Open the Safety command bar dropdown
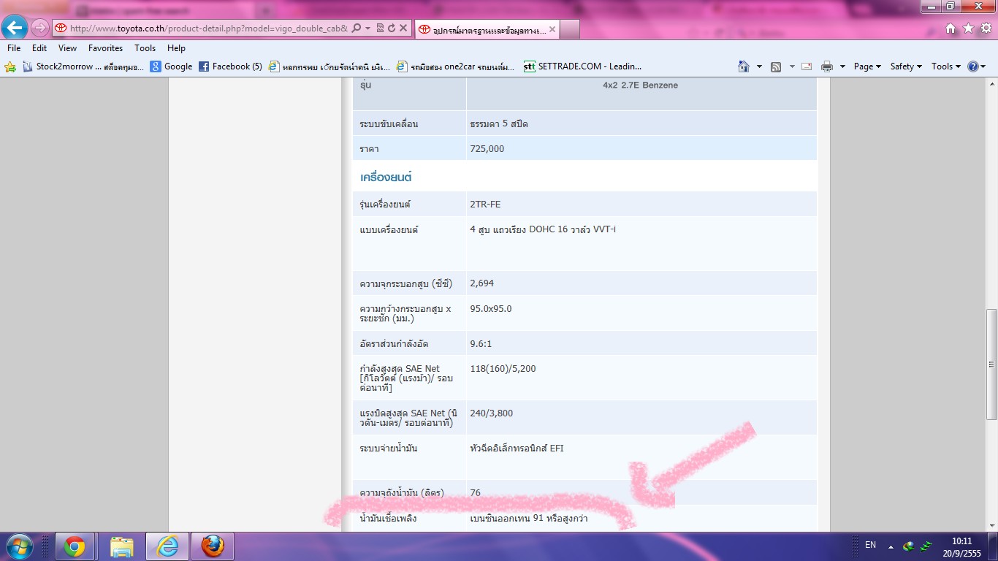The width and height of the screenshot is (998, 561). coord(906,66)
